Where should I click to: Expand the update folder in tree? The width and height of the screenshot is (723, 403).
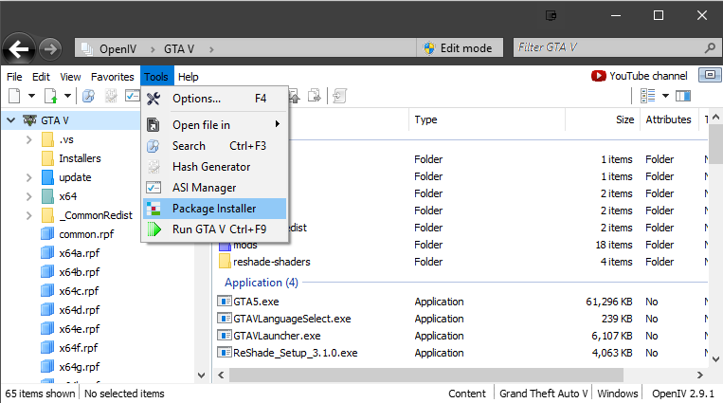point(29,177)
